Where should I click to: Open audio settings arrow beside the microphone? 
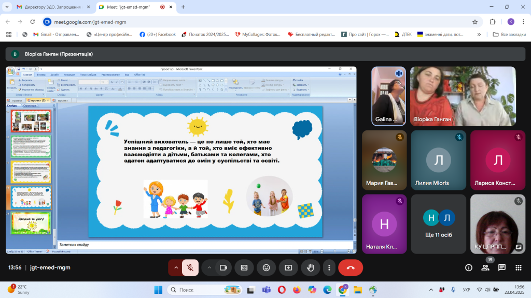[176, 267]
